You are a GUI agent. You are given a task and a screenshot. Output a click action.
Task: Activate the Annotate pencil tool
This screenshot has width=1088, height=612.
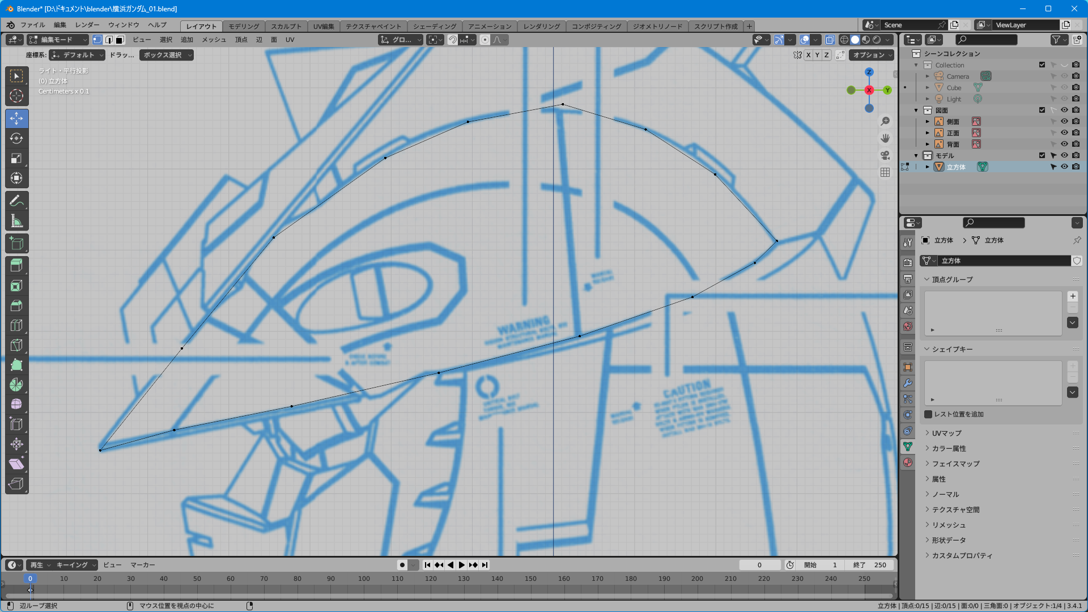[x=16, y=201]
